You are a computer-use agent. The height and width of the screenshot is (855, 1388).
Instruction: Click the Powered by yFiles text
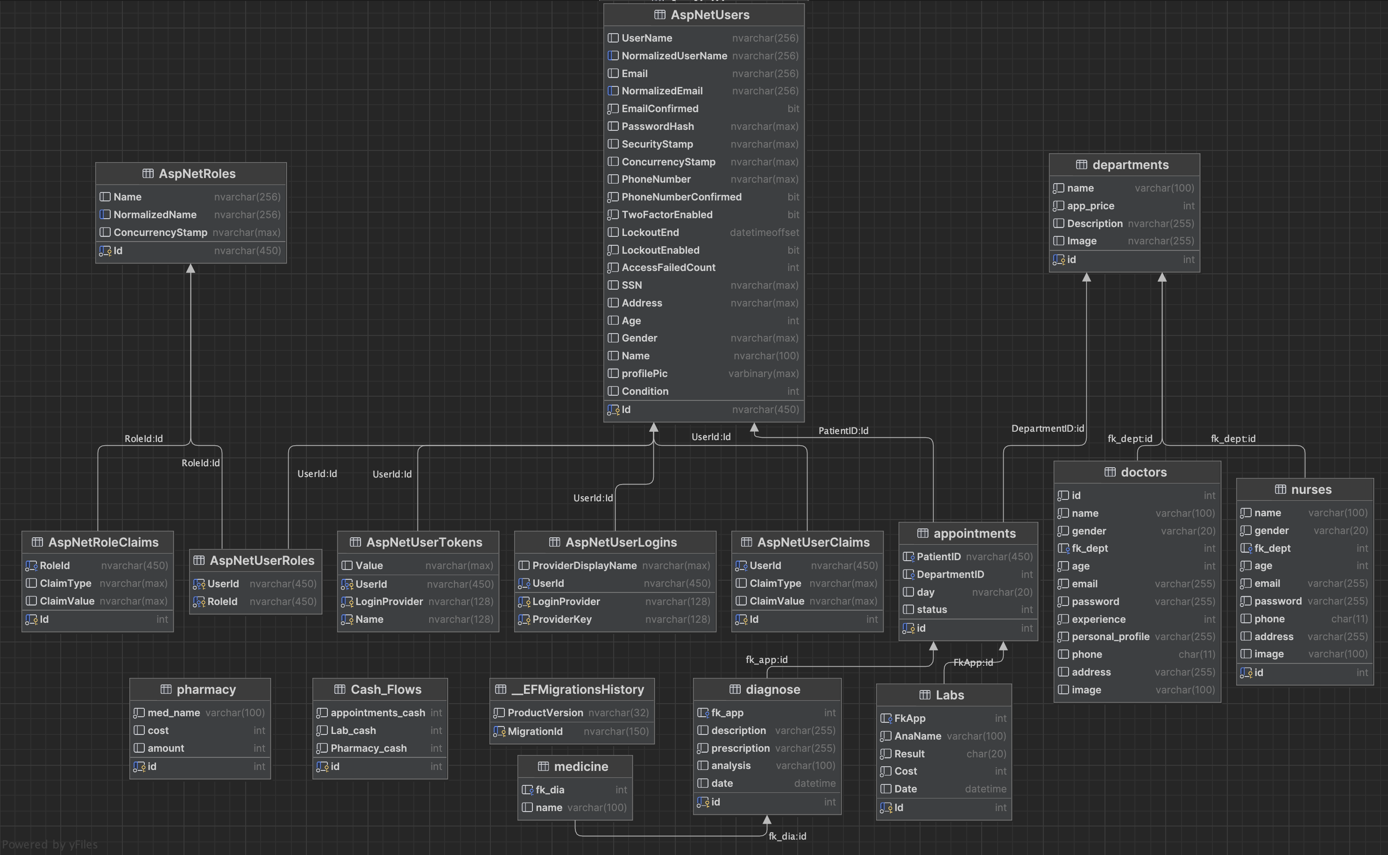pyautogui.click(x=50, y=844)
